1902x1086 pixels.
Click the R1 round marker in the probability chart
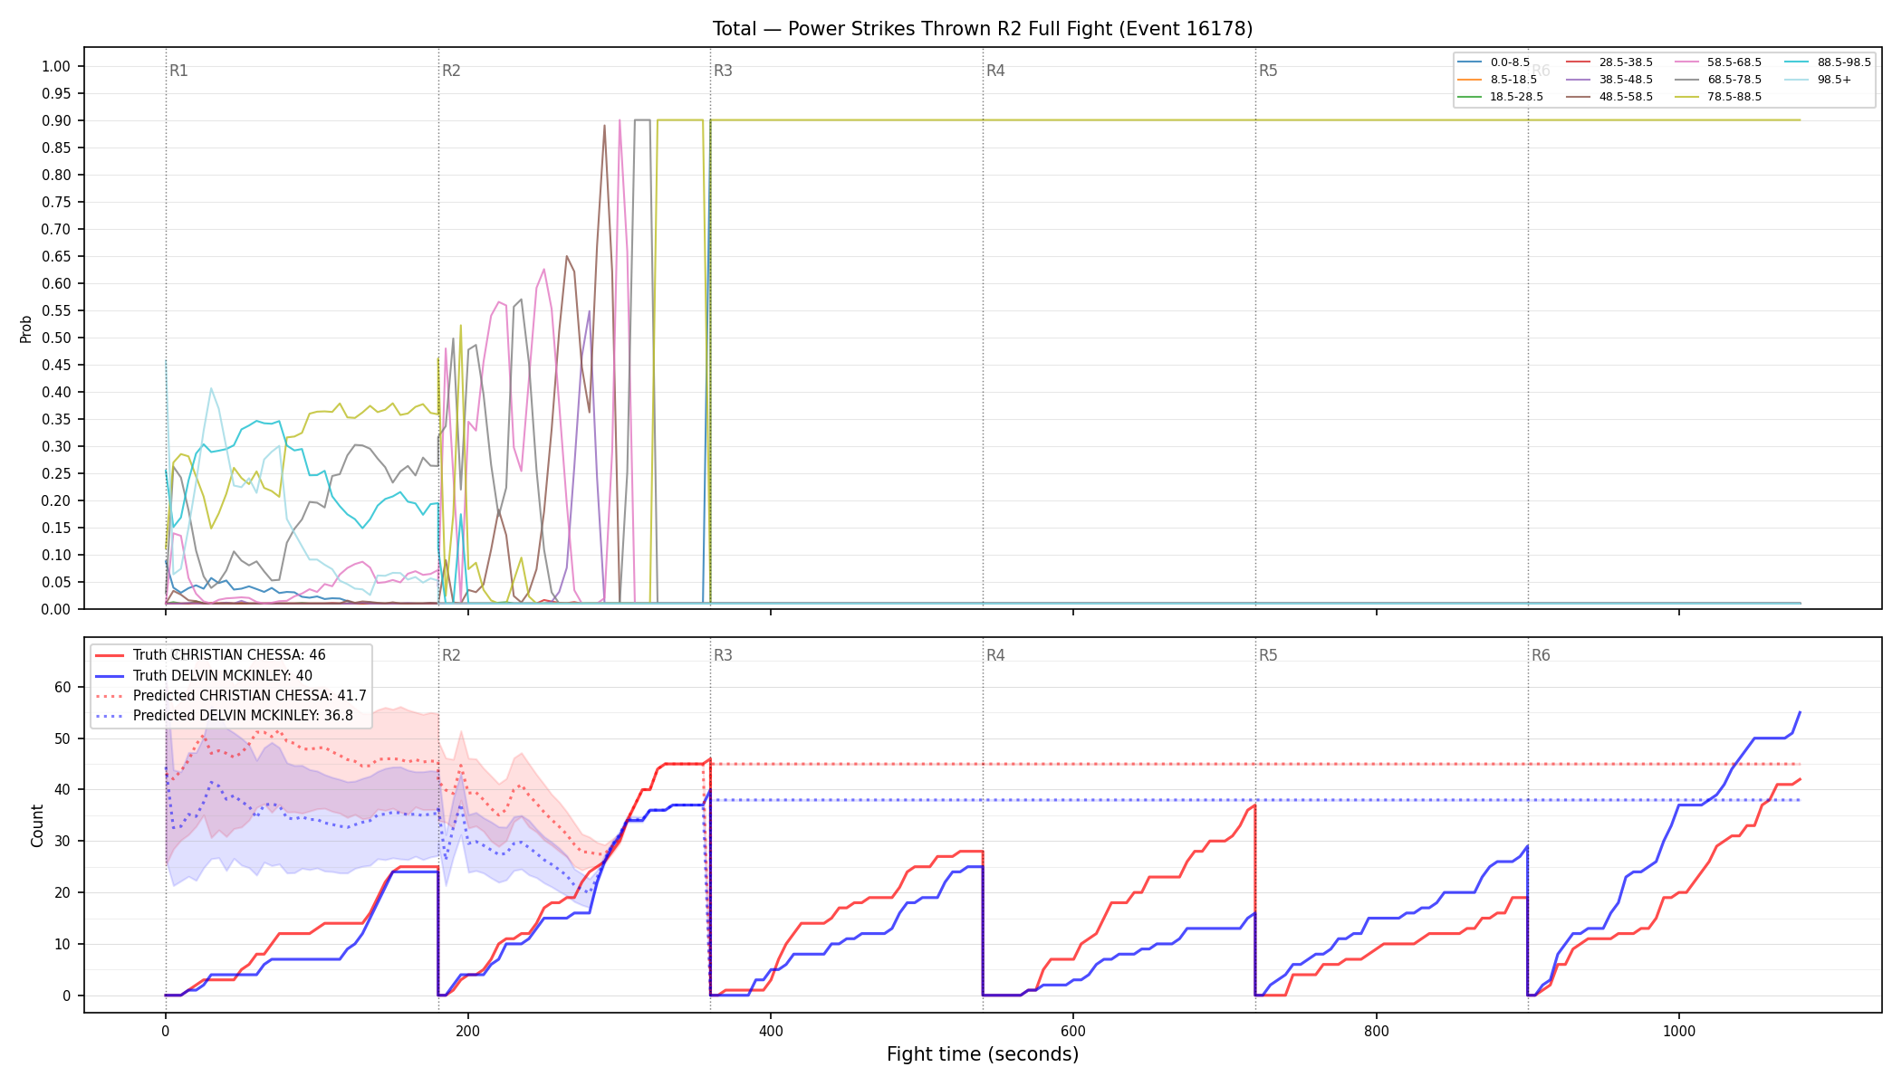(178, 71)
